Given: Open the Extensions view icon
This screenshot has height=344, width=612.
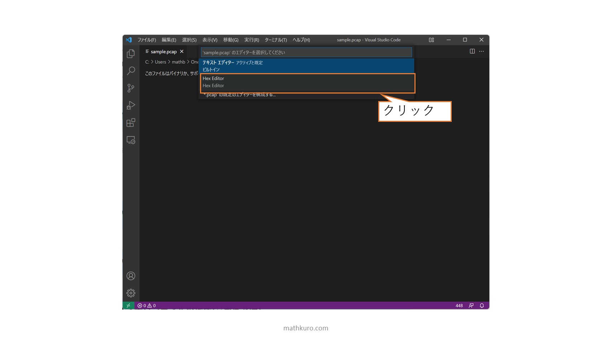Looking at the screenshot, I should click(131, 123).
